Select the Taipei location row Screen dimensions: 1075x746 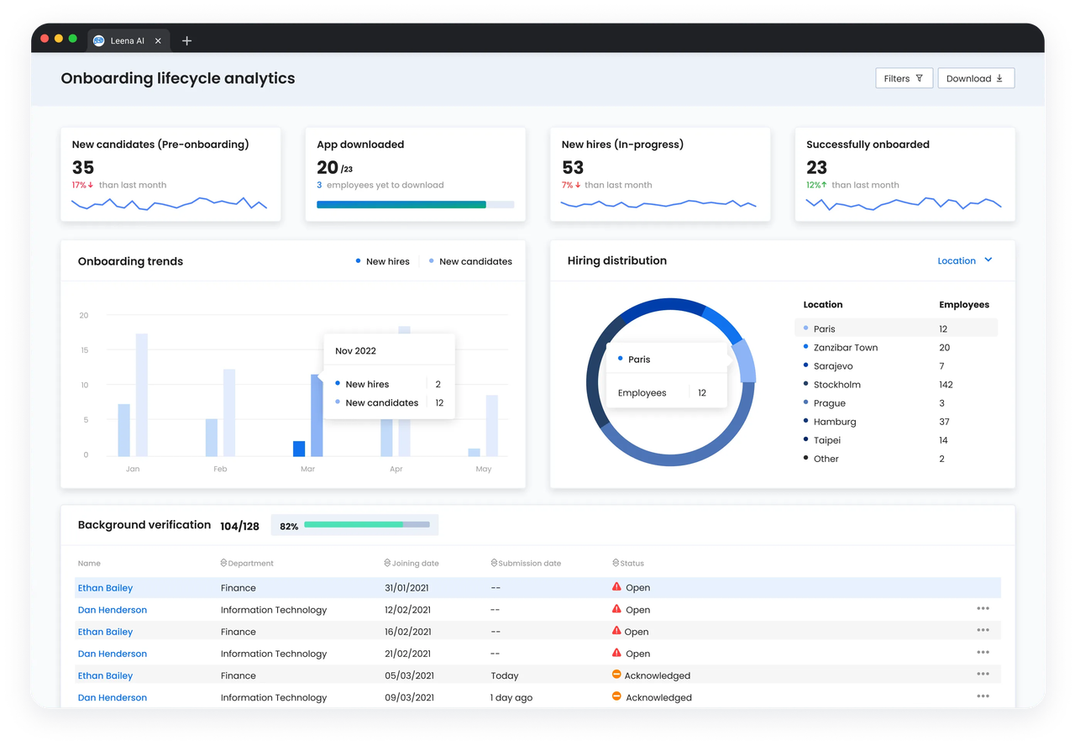pyautogui.click(x=895, y=439)
